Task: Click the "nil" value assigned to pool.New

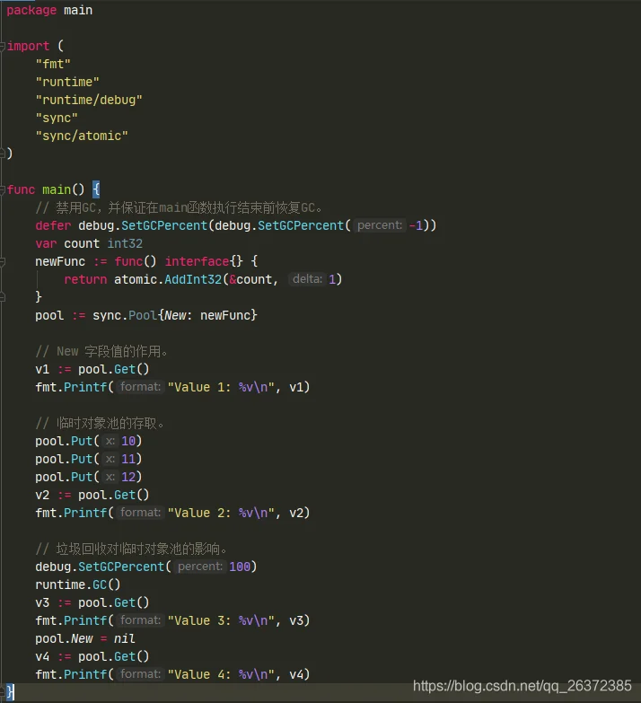Action: (125, 638)
